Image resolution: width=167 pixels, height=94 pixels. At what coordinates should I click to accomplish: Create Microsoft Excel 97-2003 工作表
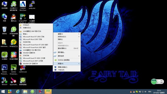(36, 58)
